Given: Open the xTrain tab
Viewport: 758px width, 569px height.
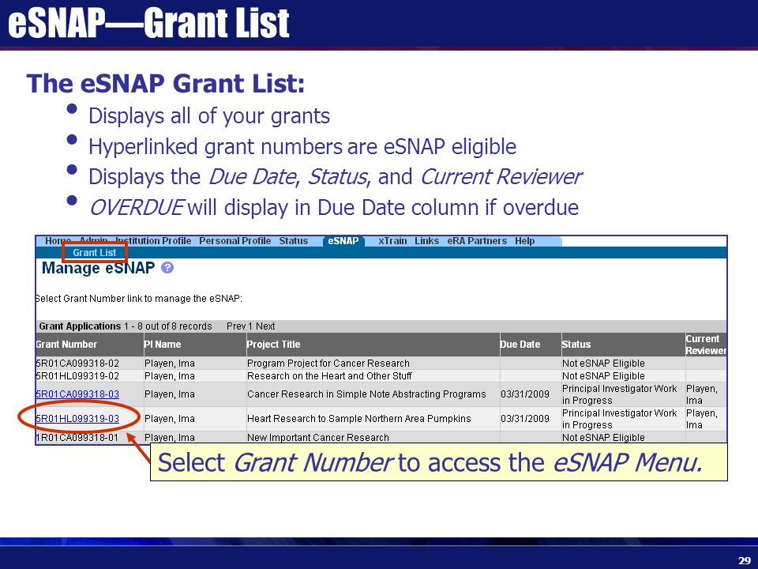Looking at the screenshot, I should [392, 241].
